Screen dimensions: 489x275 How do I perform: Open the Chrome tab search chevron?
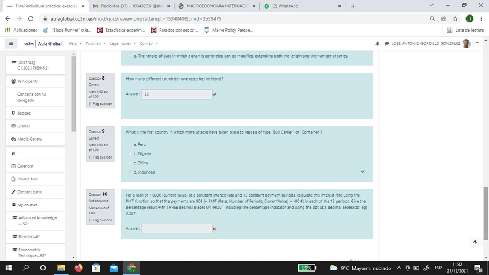coord(431,5)
